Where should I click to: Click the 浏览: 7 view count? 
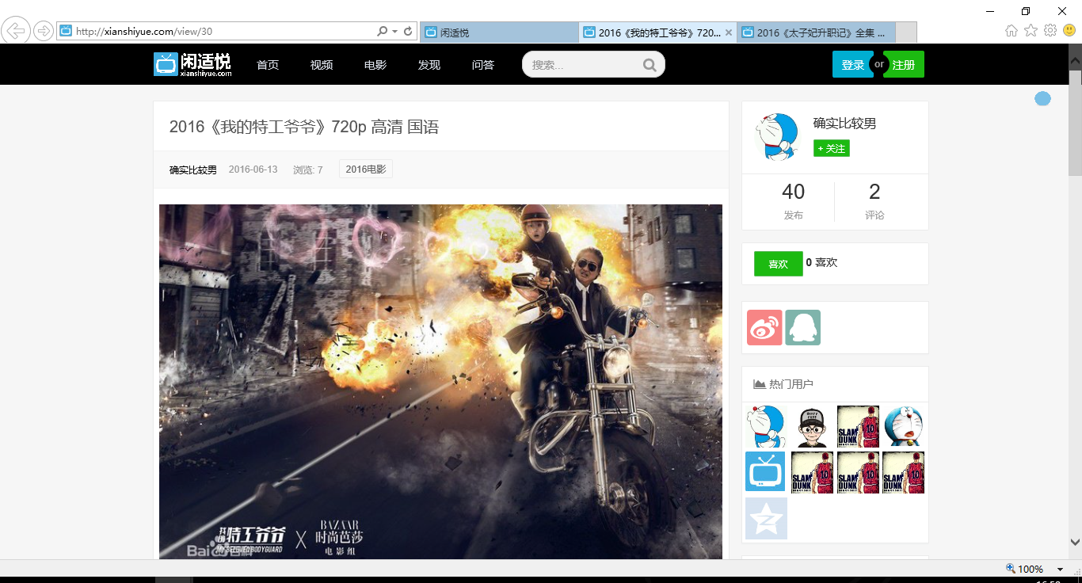point(308,170)
